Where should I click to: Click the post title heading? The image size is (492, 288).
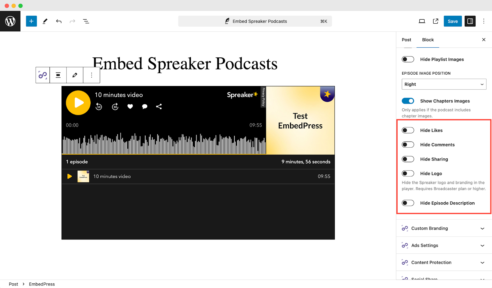coord(185,64)
